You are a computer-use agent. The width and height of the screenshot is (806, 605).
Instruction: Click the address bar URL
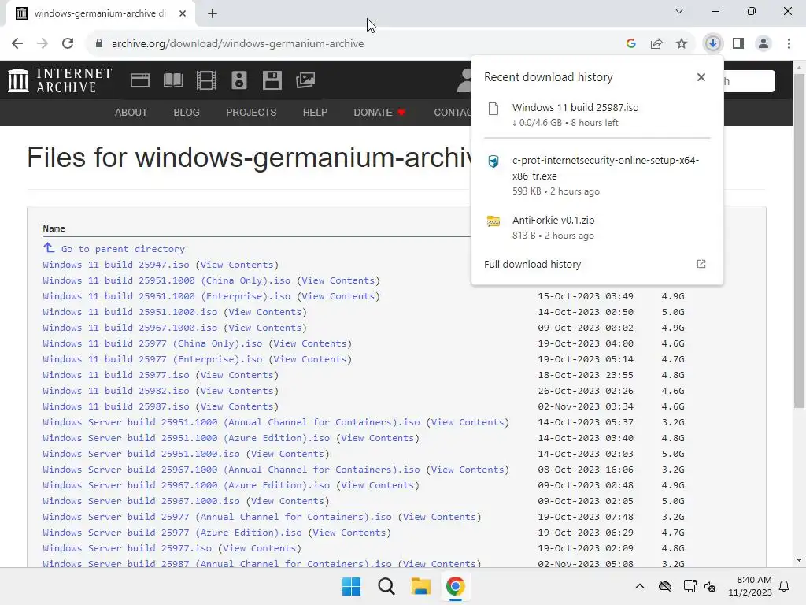pos(238,44)
